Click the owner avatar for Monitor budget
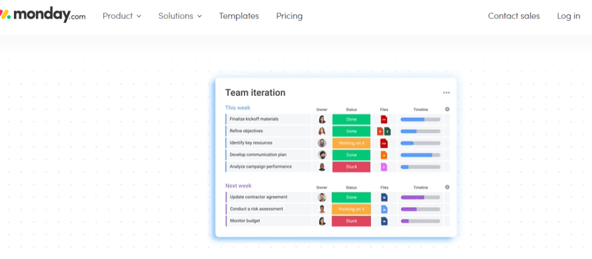The height and width of the screenshot is (259, 592). point(322,221)
